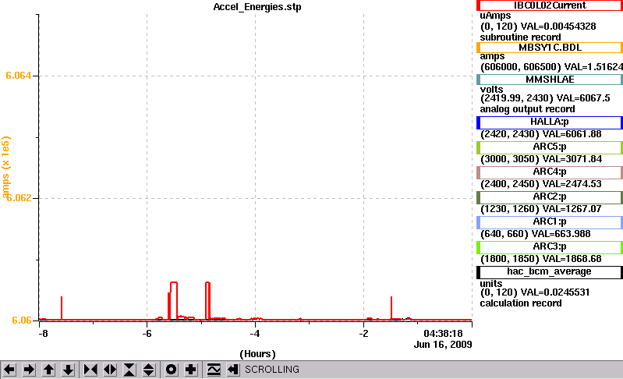Click the 6.064 Y-axis label
This screenshot has width=623, height=379.
click(18, 76)
